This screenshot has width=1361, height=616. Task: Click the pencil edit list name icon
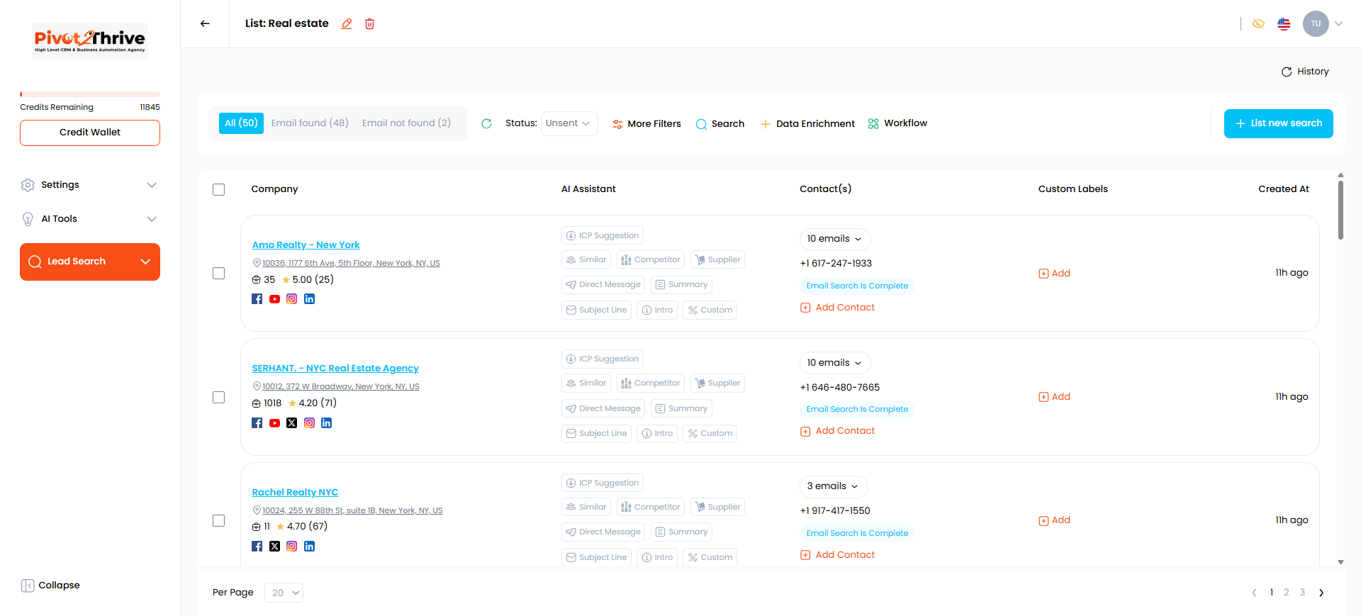347,24
